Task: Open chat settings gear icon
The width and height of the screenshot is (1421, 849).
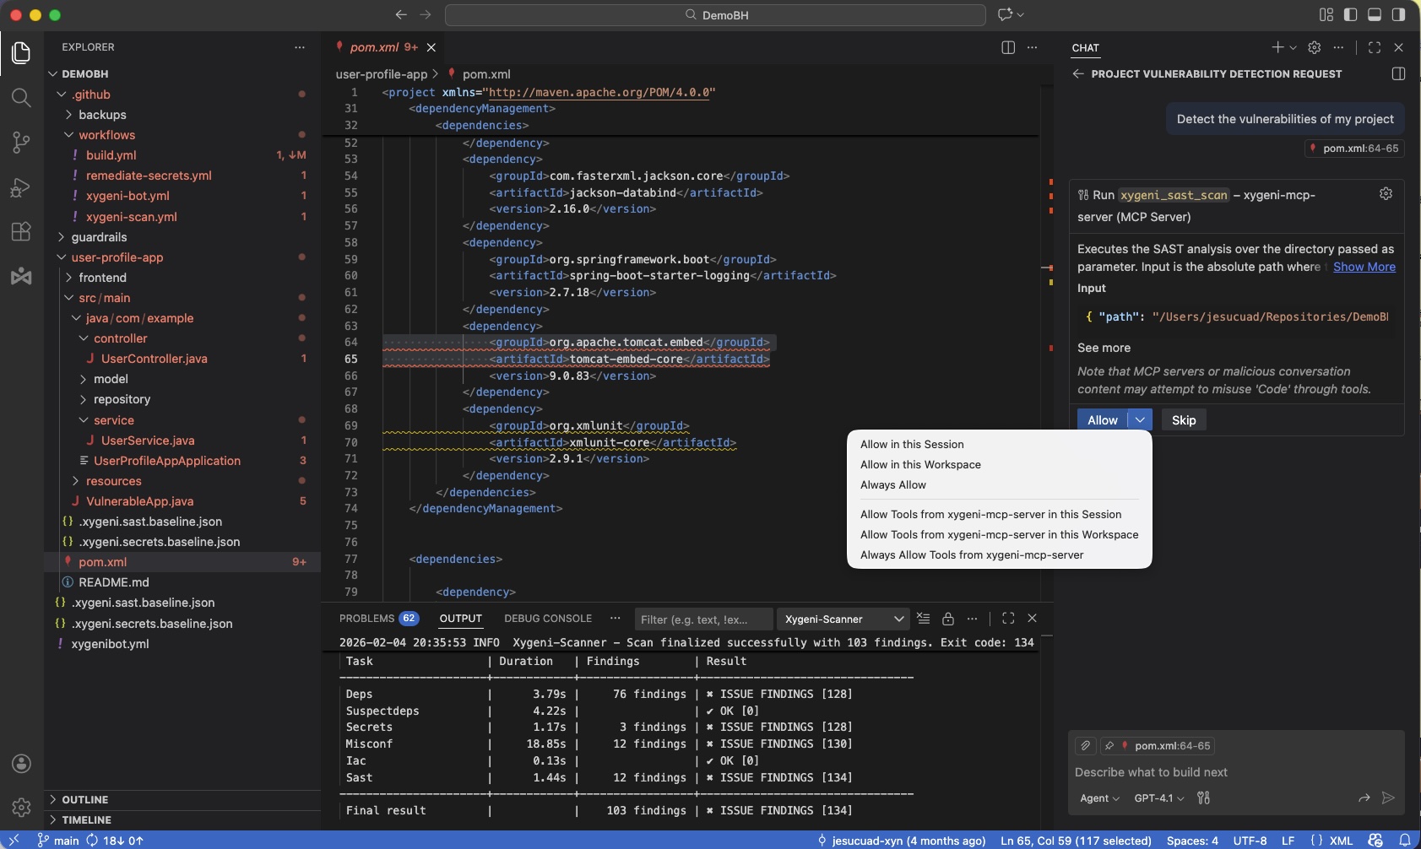Action: click(1314, 47)
